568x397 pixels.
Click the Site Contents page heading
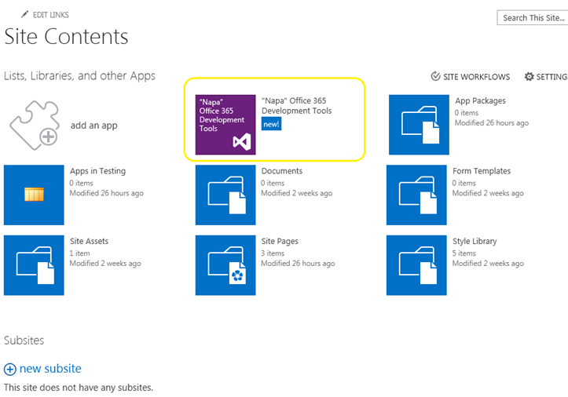(x=66, y=37)
